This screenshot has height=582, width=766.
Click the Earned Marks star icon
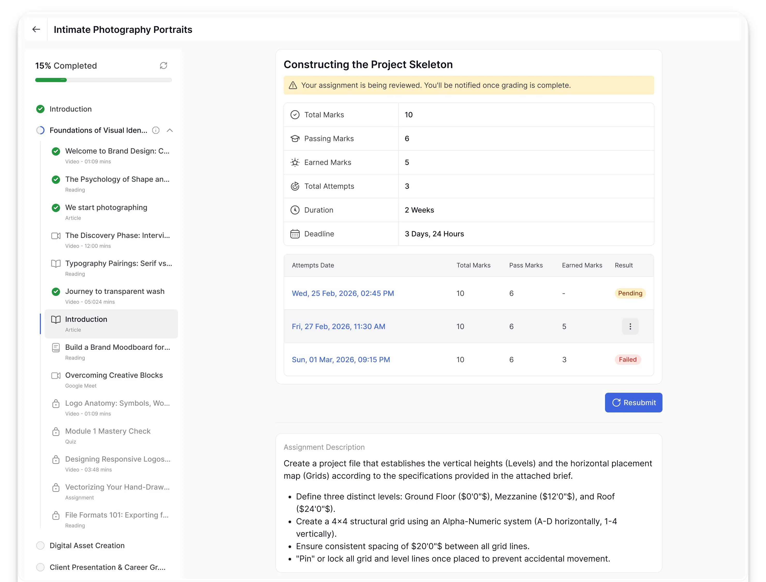pos(295,163)
